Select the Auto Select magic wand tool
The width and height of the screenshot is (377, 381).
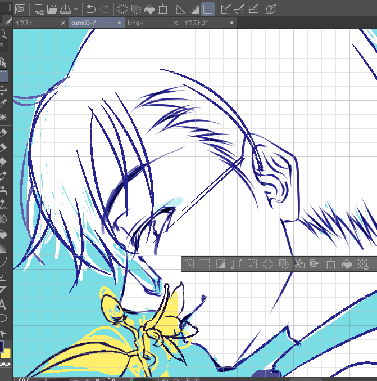[3, 117]
